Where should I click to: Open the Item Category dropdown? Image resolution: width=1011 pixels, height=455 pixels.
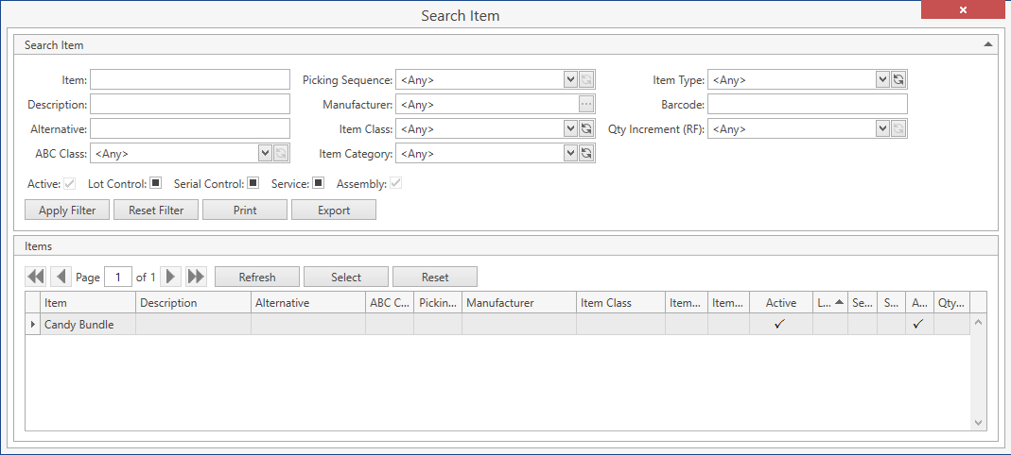(570, 153)
